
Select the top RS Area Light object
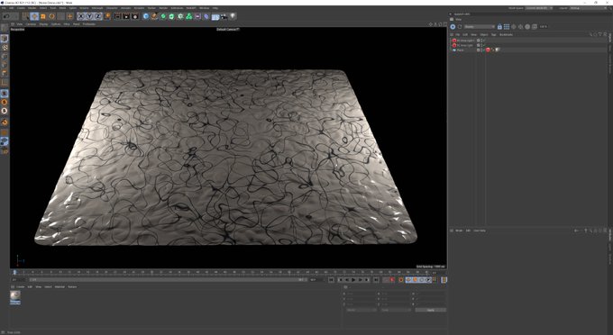(465, 41)
